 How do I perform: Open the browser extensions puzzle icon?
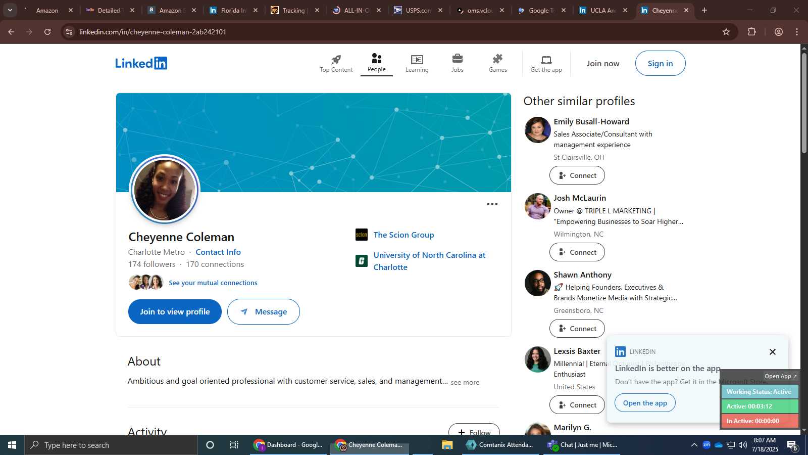pyautogui.click(x=752, y=32)
